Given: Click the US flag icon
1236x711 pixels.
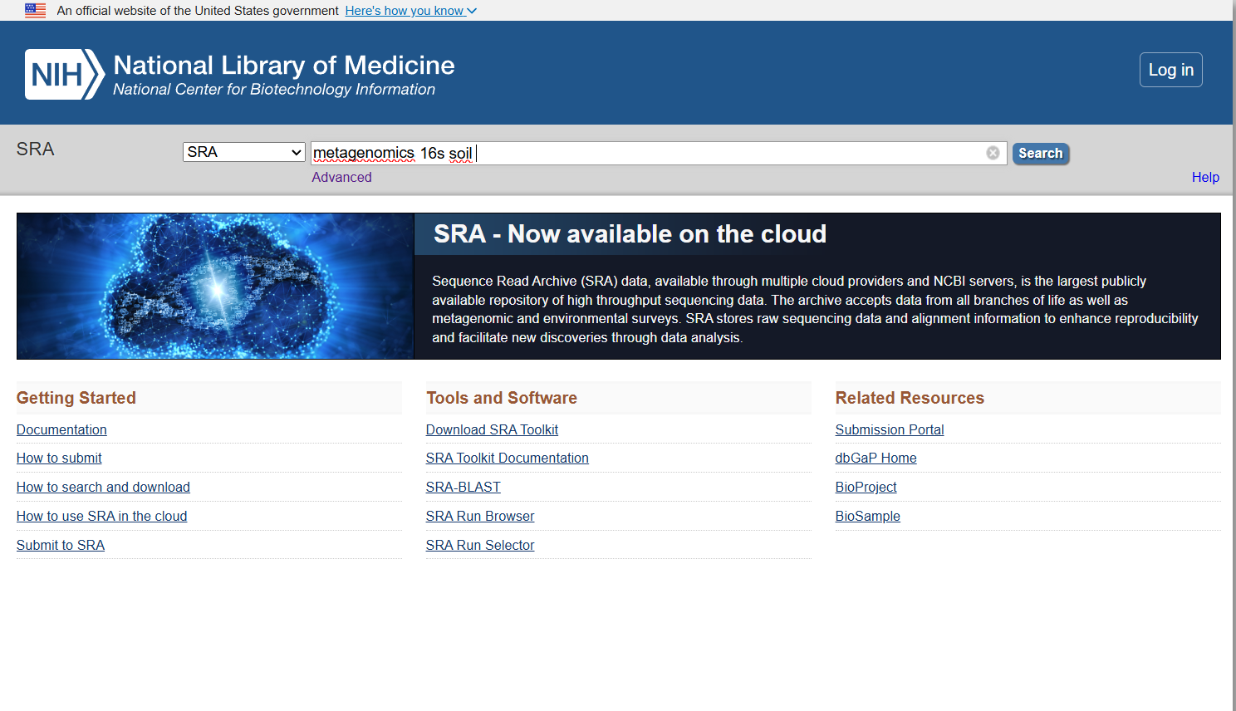Looking at the screenshot, I should [x=36, y=11].
